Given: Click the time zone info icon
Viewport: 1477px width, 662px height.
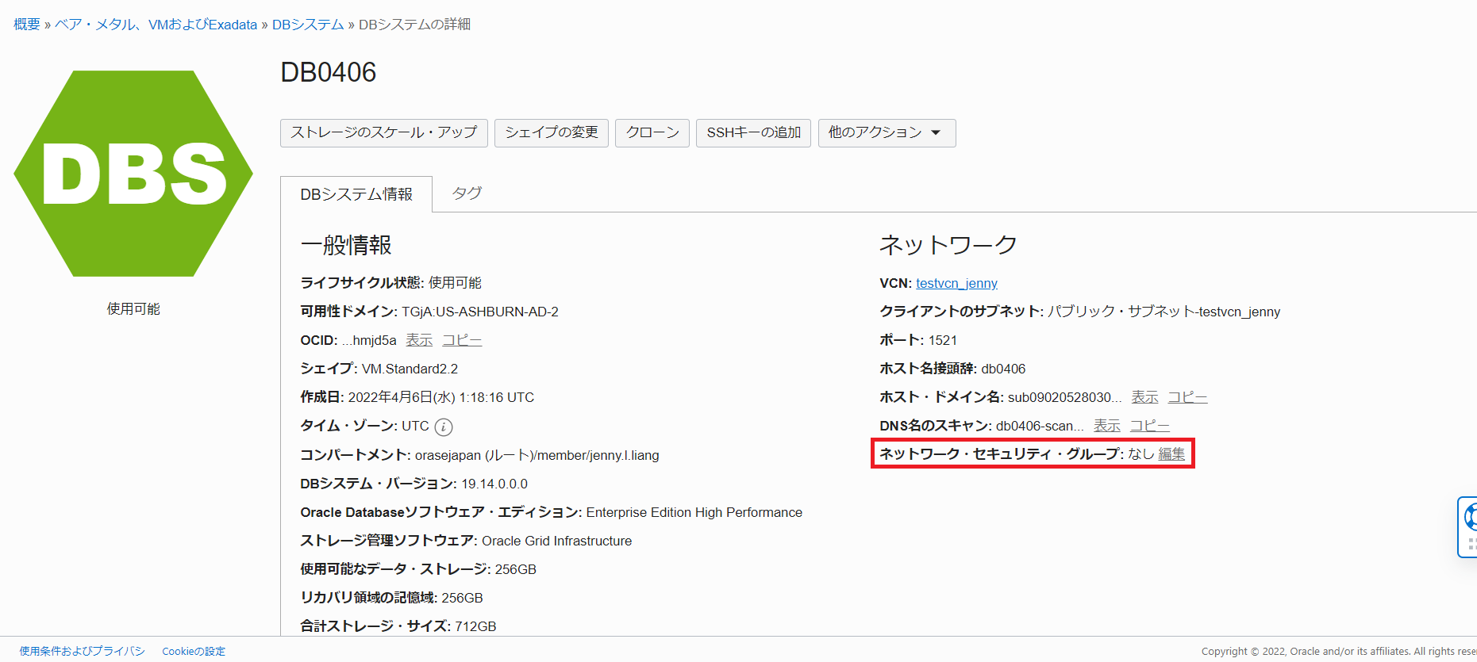Looking at the screenshot, I should 444,427.
